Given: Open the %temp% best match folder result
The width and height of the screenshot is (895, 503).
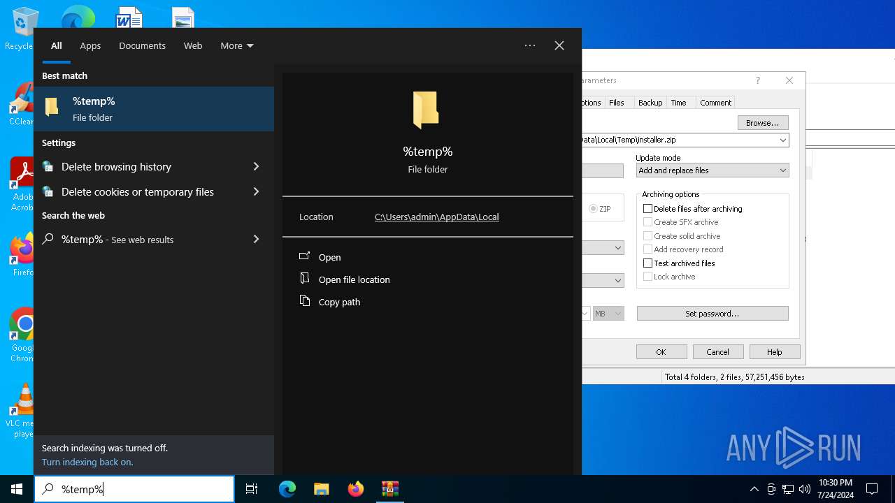Looking at the screenshot, I should pyautogui.click(x=154, y=109).
